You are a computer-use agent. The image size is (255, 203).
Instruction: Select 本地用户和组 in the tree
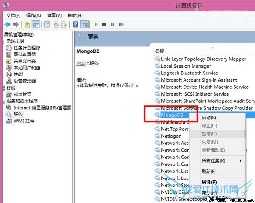(x=27, y=68)
